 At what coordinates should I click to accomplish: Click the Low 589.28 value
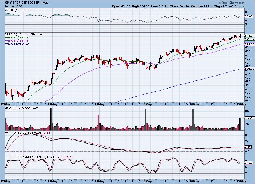click(159, 6)
